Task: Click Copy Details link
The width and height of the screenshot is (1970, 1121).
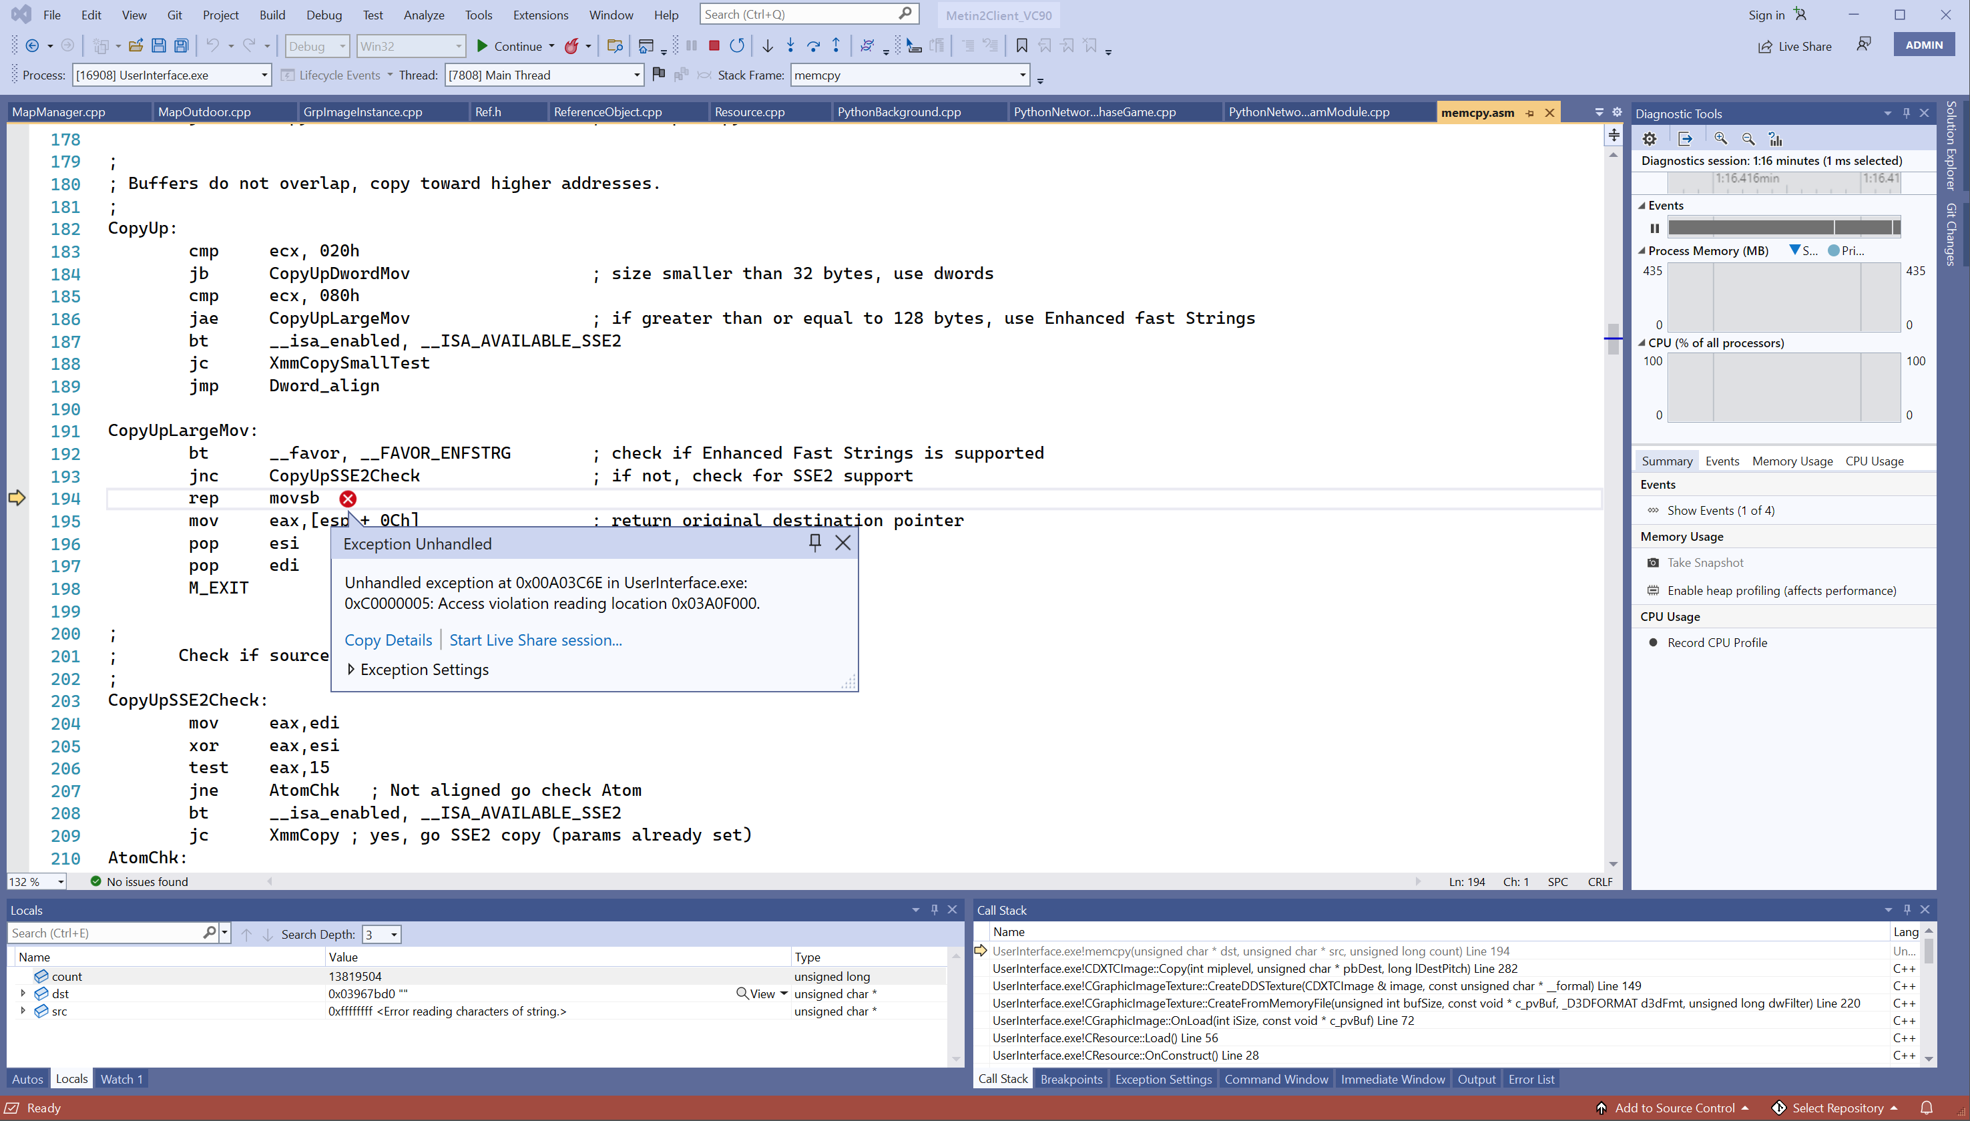Action: pyautogui.click(x=388, y=640)
